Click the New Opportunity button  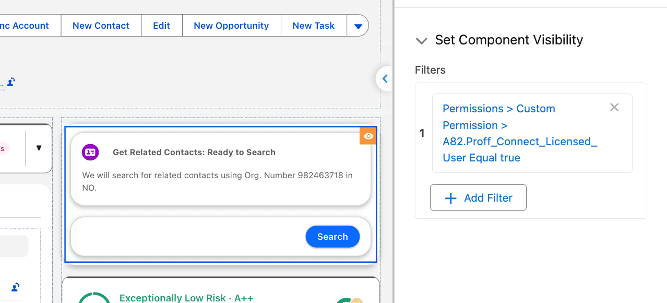click(231, 26)
